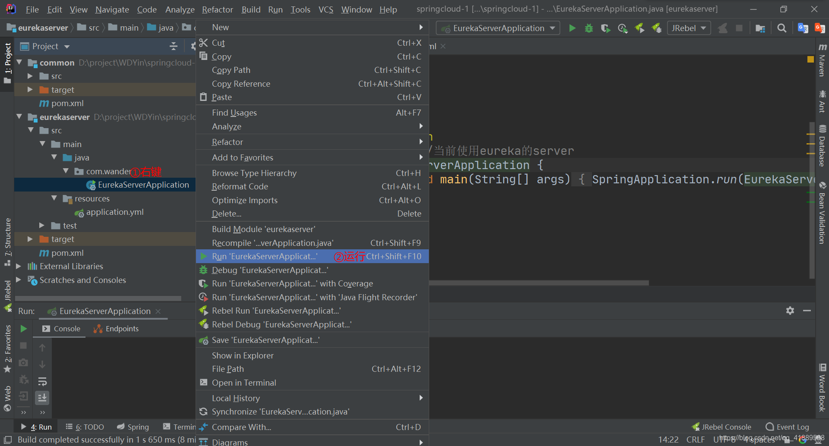Screen dimensions: 829x446
Task: Open the Maven tool window
Action: point(822,60)
